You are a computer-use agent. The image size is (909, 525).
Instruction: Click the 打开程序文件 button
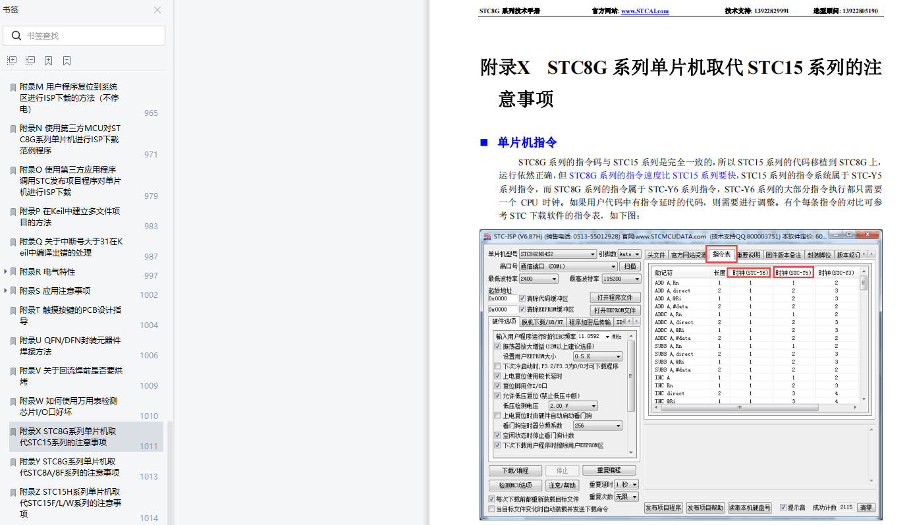point(615,298)
